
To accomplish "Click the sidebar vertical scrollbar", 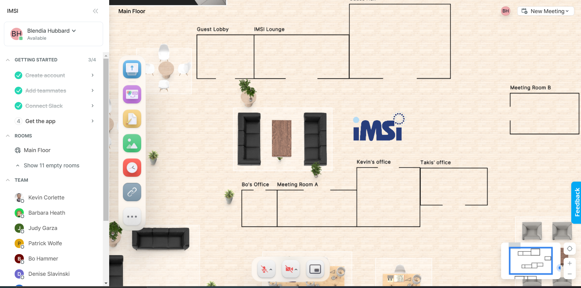I will [x=106, y=139].
